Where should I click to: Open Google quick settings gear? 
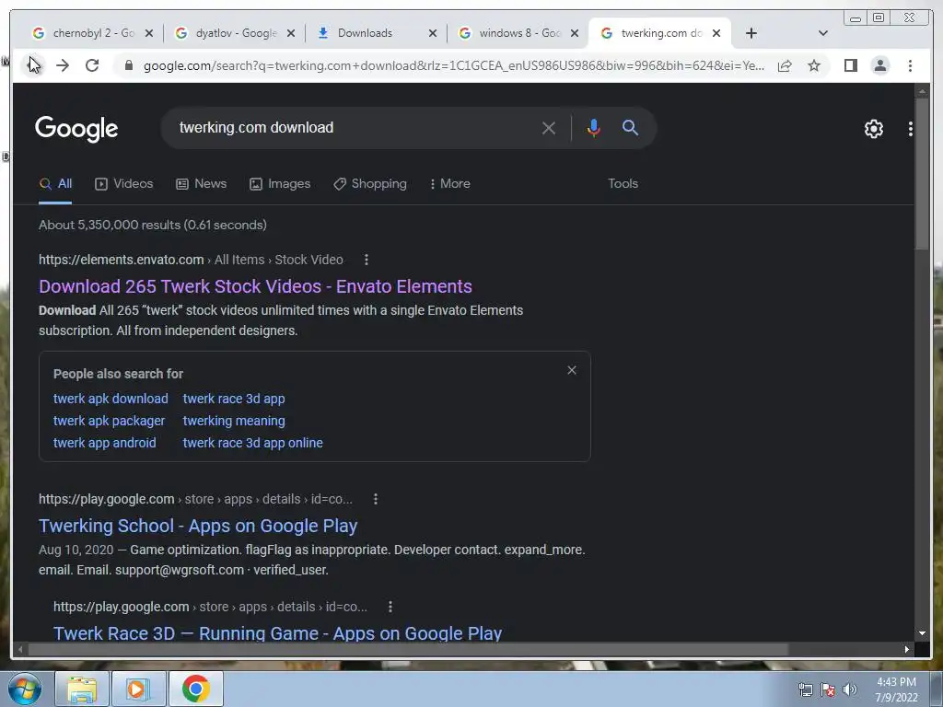(x=873, y=129)
